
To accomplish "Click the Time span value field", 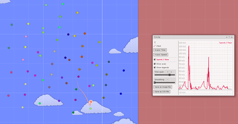I will tap(167, 72).
